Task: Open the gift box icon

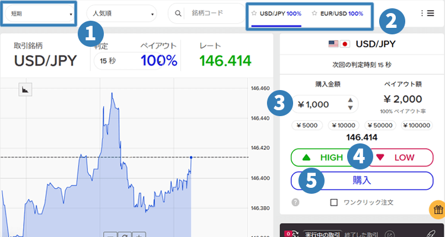Action: click(x=438, y=210)
